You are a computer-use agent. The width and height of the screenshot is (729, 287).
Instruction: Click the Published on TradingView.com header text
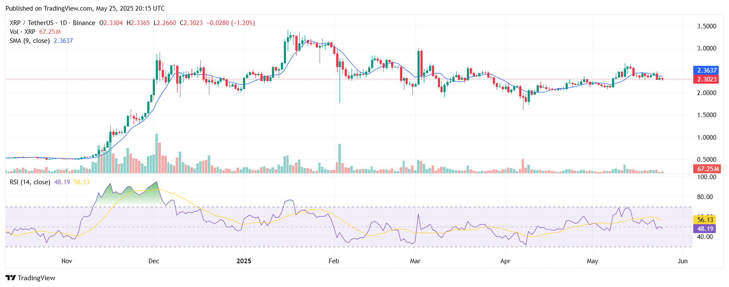point(85,8)
